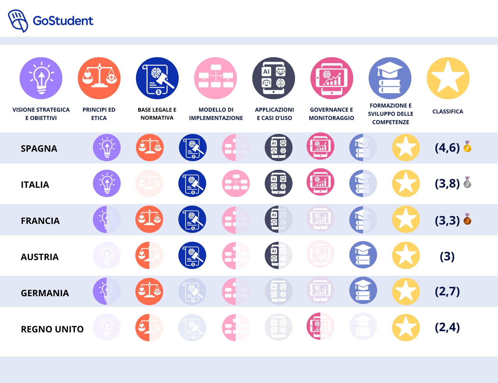
Task: Click the graduation cap Formazione header icon
Action: (x=390, y=78)
